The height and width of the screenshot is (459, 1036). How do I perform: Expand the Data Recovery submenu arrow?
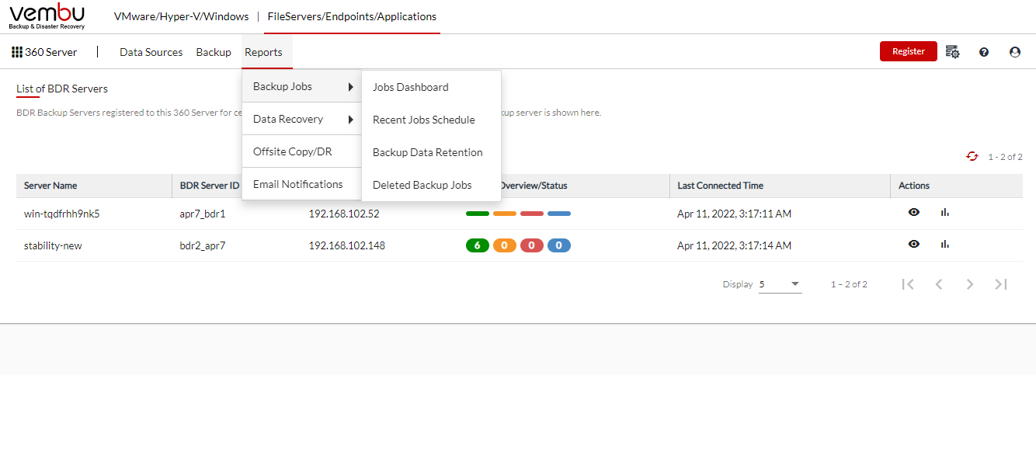351,119
